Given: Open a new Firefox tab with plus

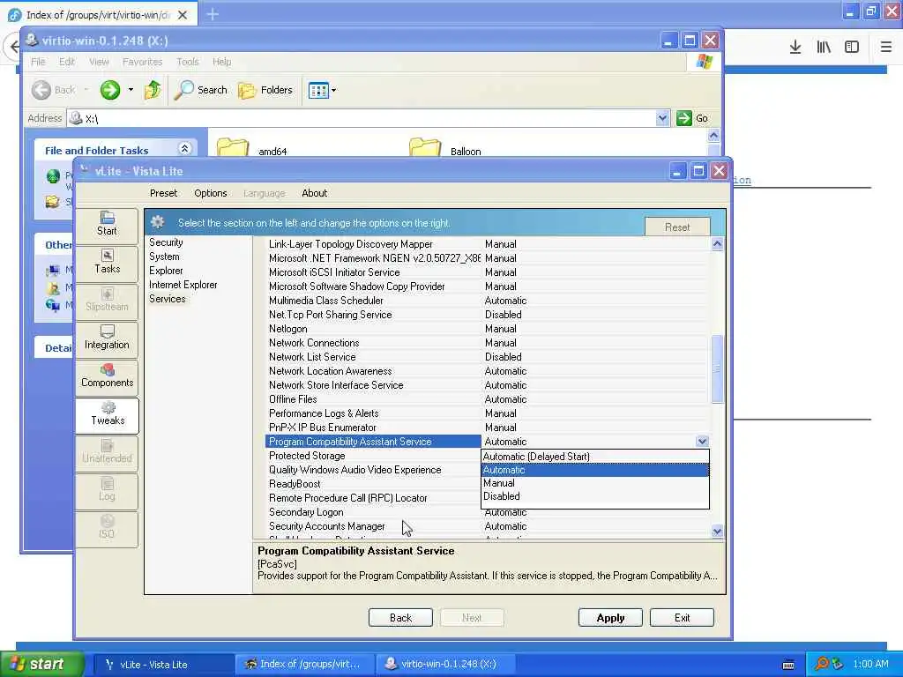Looking at the screenshot, I should pos(213,14).
